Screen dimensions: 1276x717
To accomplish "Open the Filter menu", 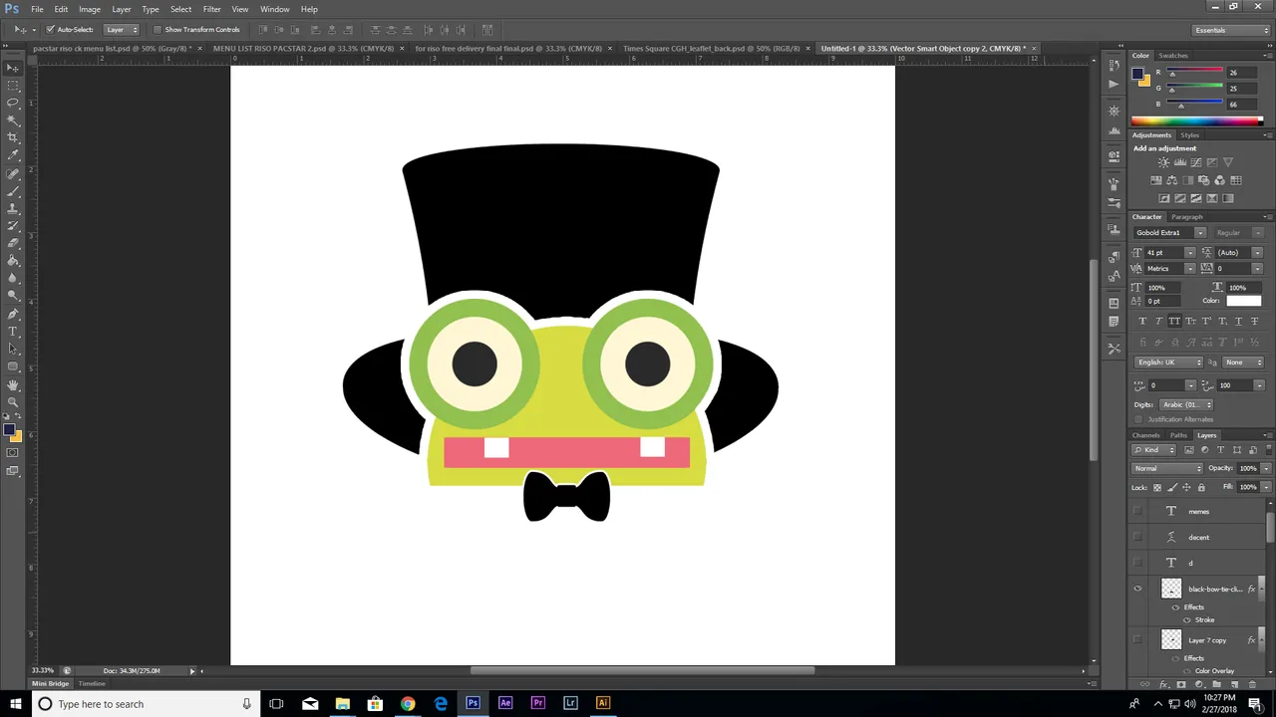I will tap(211, 9).
